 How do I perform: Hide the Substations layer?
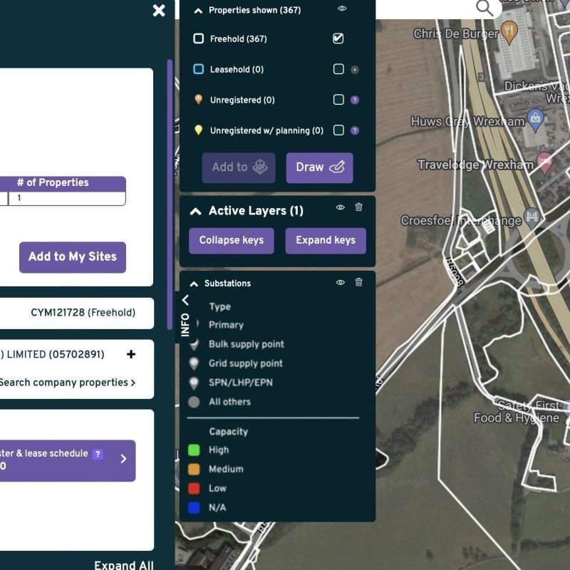341,282
